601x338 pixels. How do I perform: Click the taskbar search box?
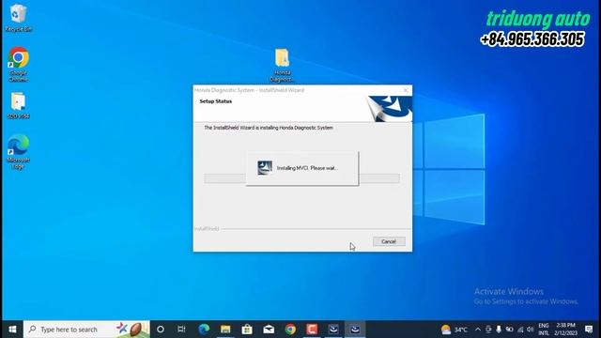86,330
